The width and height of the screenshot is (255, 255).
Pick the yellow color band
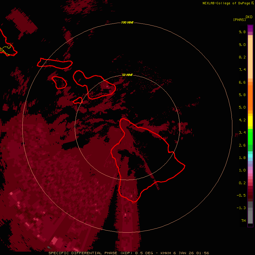pyautogui.click(x=250, y=121)
